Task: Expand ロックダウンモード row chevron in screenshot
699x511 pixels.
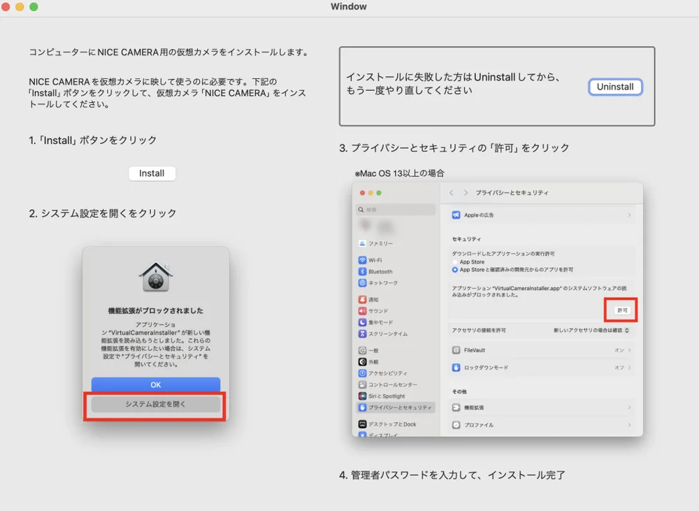Action: click(630, 368)
